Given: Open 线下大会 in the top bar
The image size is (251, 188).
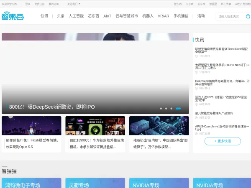Looking at the screenshot, I should [x=226, y=4].
